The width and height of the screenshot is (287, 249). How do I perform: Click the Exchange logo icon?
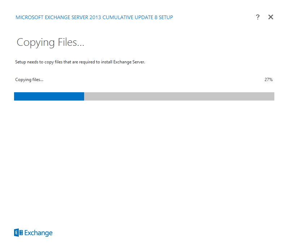pyautogui.click(x=18, y=232)
